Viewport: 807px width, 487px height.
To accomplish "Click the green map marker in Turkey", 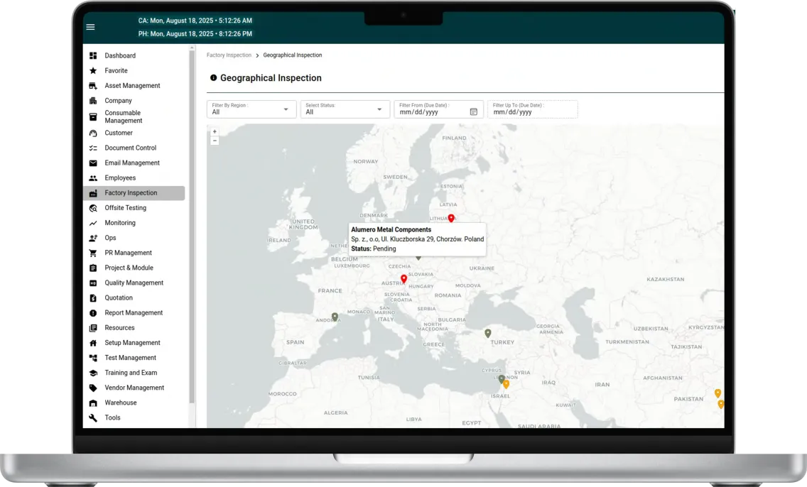I will click(x=487, y=333).
